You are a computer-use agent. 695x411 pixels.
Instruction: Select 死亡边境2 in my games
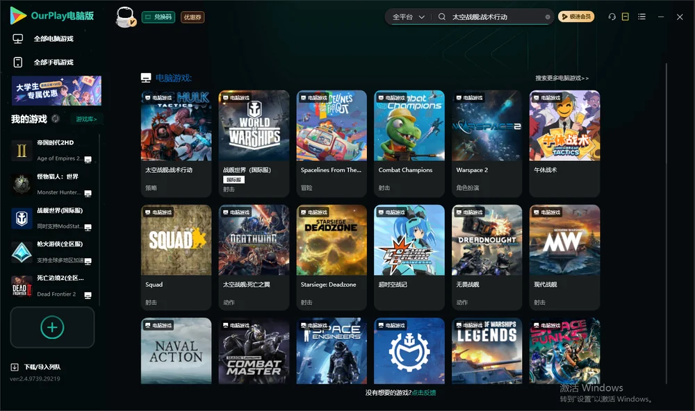point(52,285)
